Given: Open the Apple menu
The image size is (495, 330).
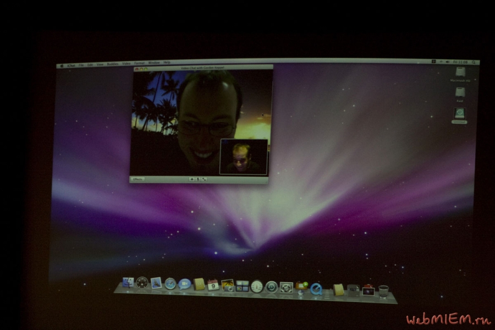Looking at the screenshot, I should click(62, 66).
